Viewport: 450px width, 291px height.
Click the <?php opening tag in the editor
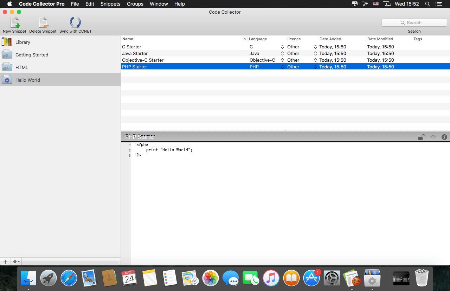click(x=142, y=144)
